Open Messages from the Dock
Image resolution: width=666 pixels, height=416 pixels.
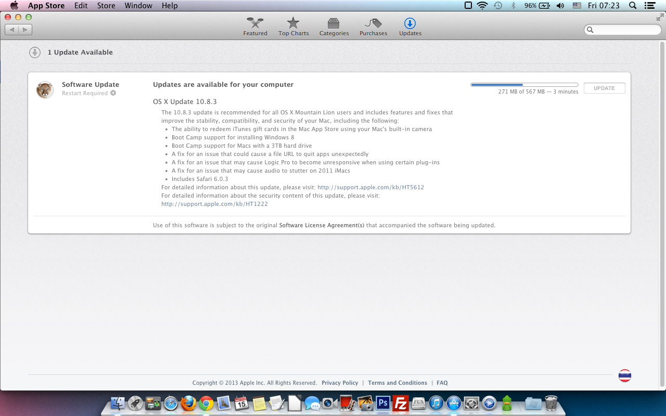coord(312,403)
